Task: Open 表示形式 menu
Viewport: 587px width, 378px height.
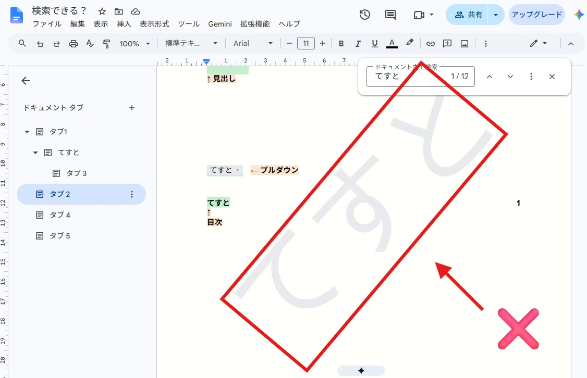Action: click(x=154, y=24)
